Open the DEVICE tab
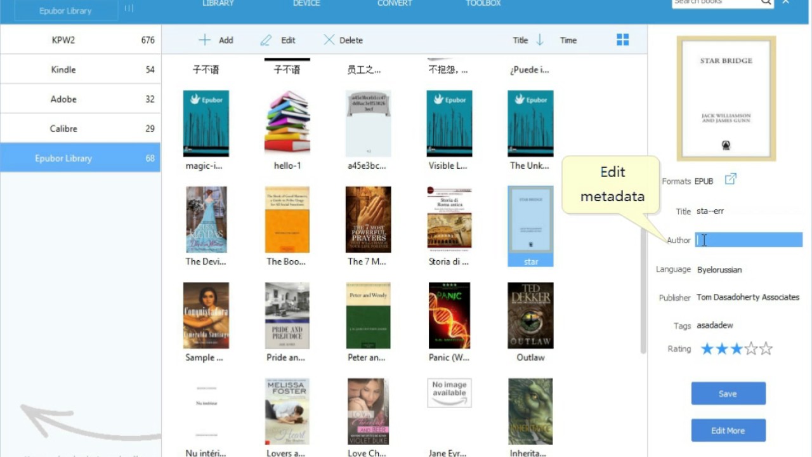 pos(307,3)
